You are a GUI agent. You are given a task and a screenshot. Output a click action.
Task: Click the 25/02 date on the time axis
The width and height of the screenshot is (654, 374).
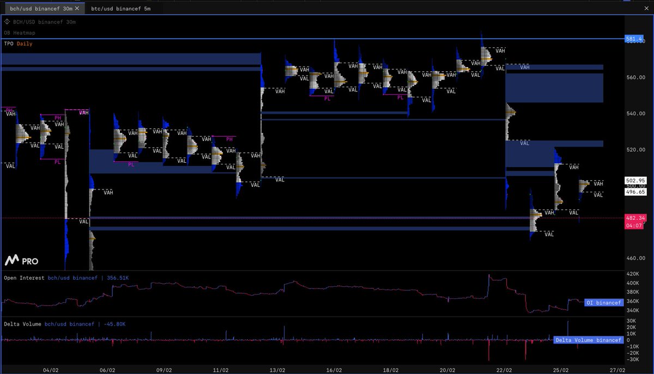(x=560, y=370)
